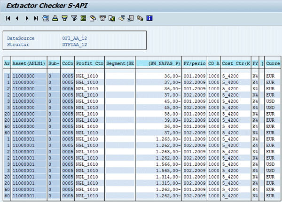Viewport: 282px width, 202px height.
Task: Click the Cost Ctr column header
Action: (235, 63)
